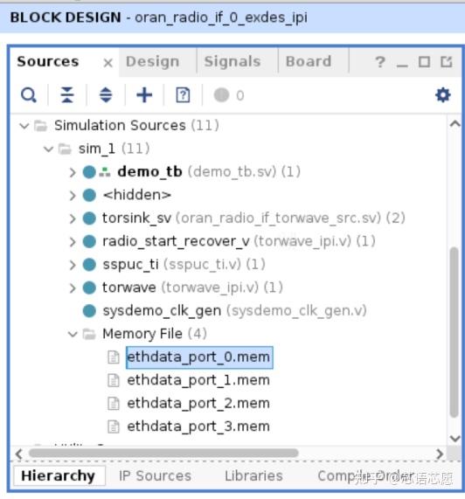Switch to IP Sources bottom tab
The image size is (465, 499).
click(x=155, y=476)
